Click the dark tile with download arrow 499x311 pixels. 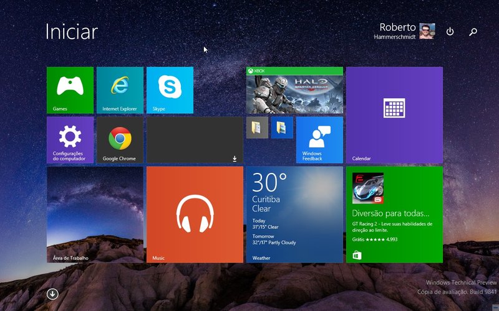coord(195,140)
